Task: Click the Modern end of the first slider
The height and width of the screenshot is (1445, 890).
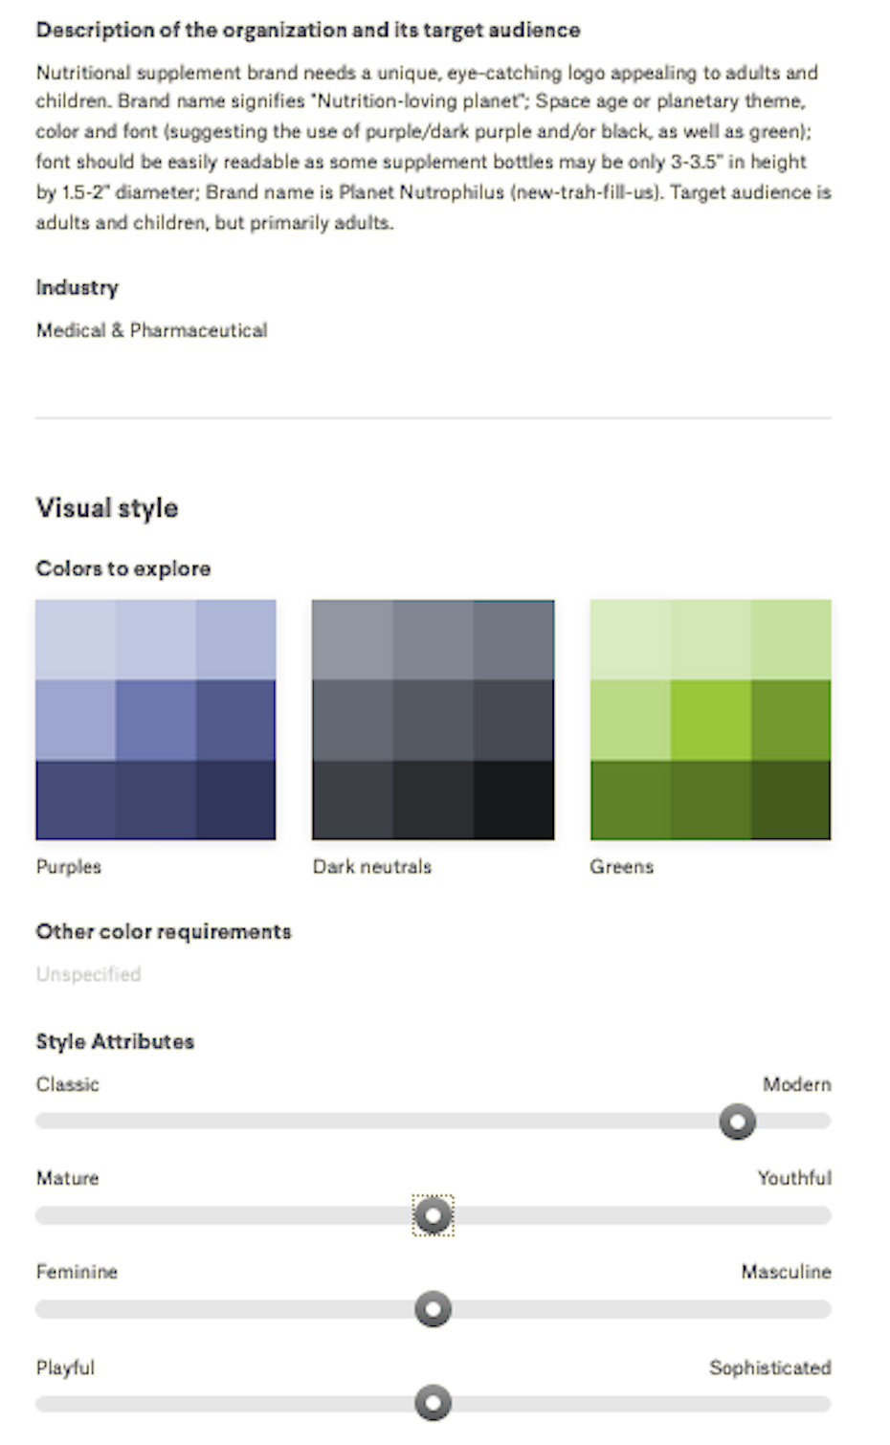Action: (818, 1121)
